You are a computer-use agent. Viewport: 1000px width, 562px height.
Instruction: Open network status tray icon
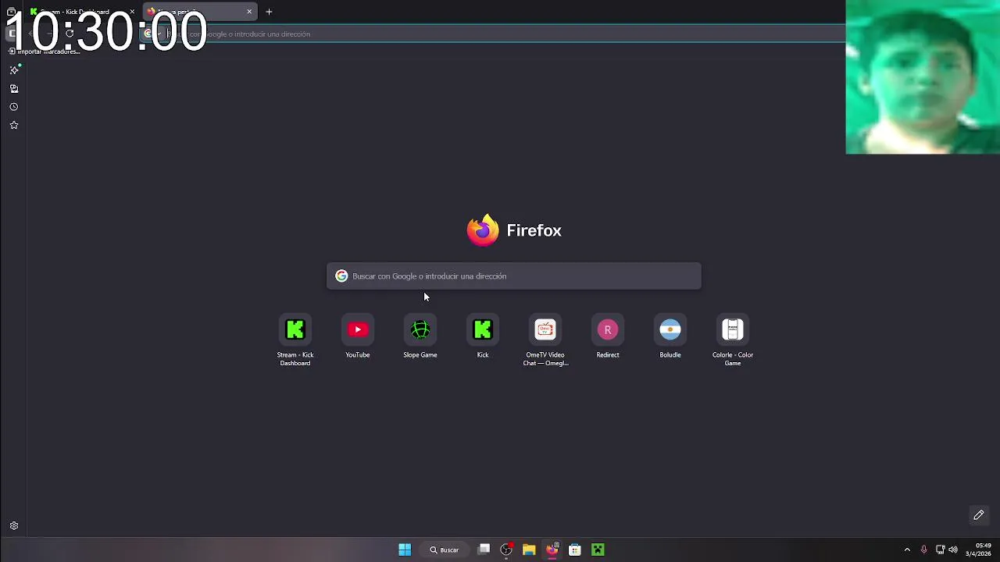pyautogui.click(x=940, y=550)
